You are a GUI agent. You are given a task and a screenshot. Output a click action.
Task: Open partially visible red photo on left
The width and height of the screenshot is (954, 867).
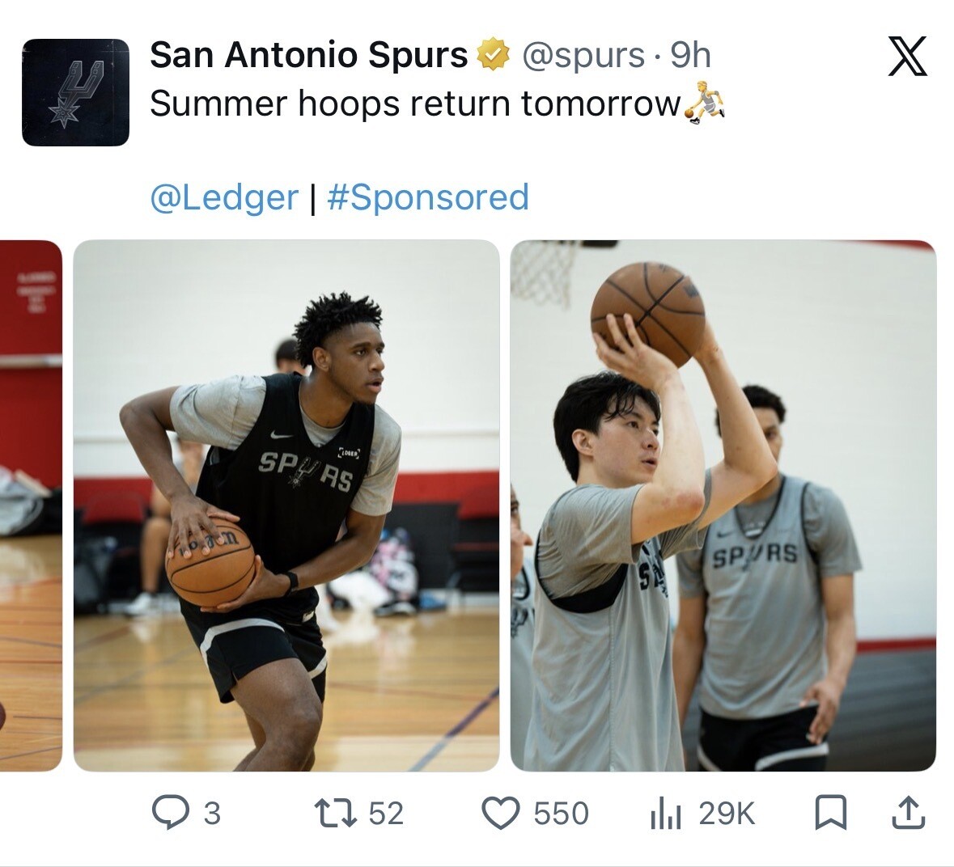31,505
